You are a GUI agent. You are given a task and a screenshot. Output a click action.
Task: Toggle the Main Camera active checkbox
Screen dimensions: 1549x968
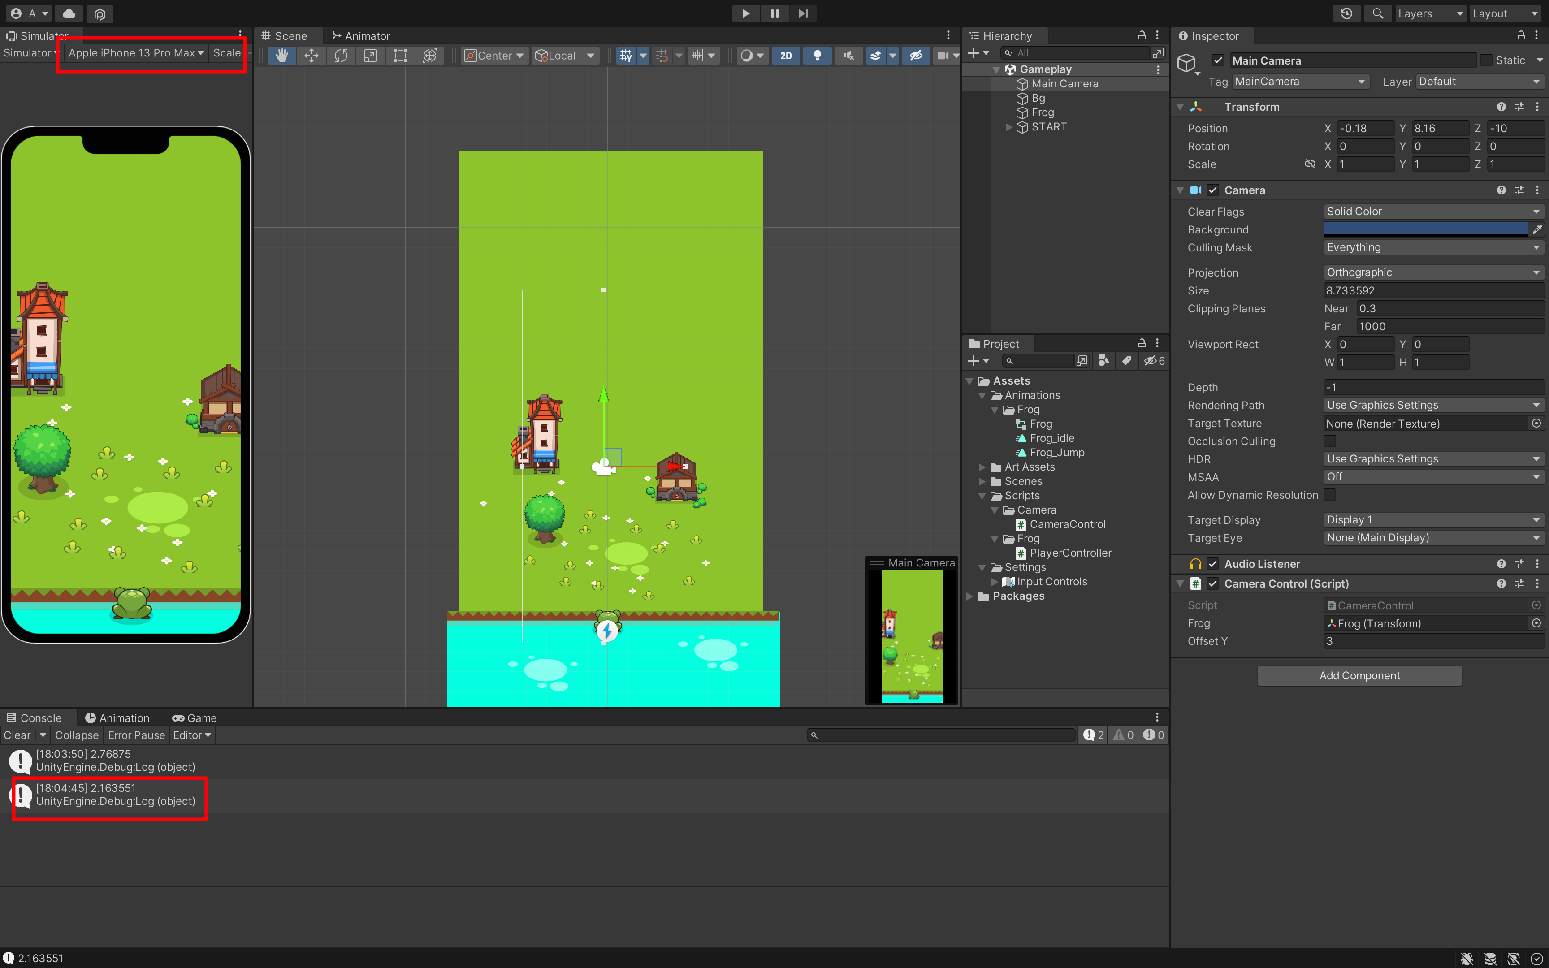1218,60
